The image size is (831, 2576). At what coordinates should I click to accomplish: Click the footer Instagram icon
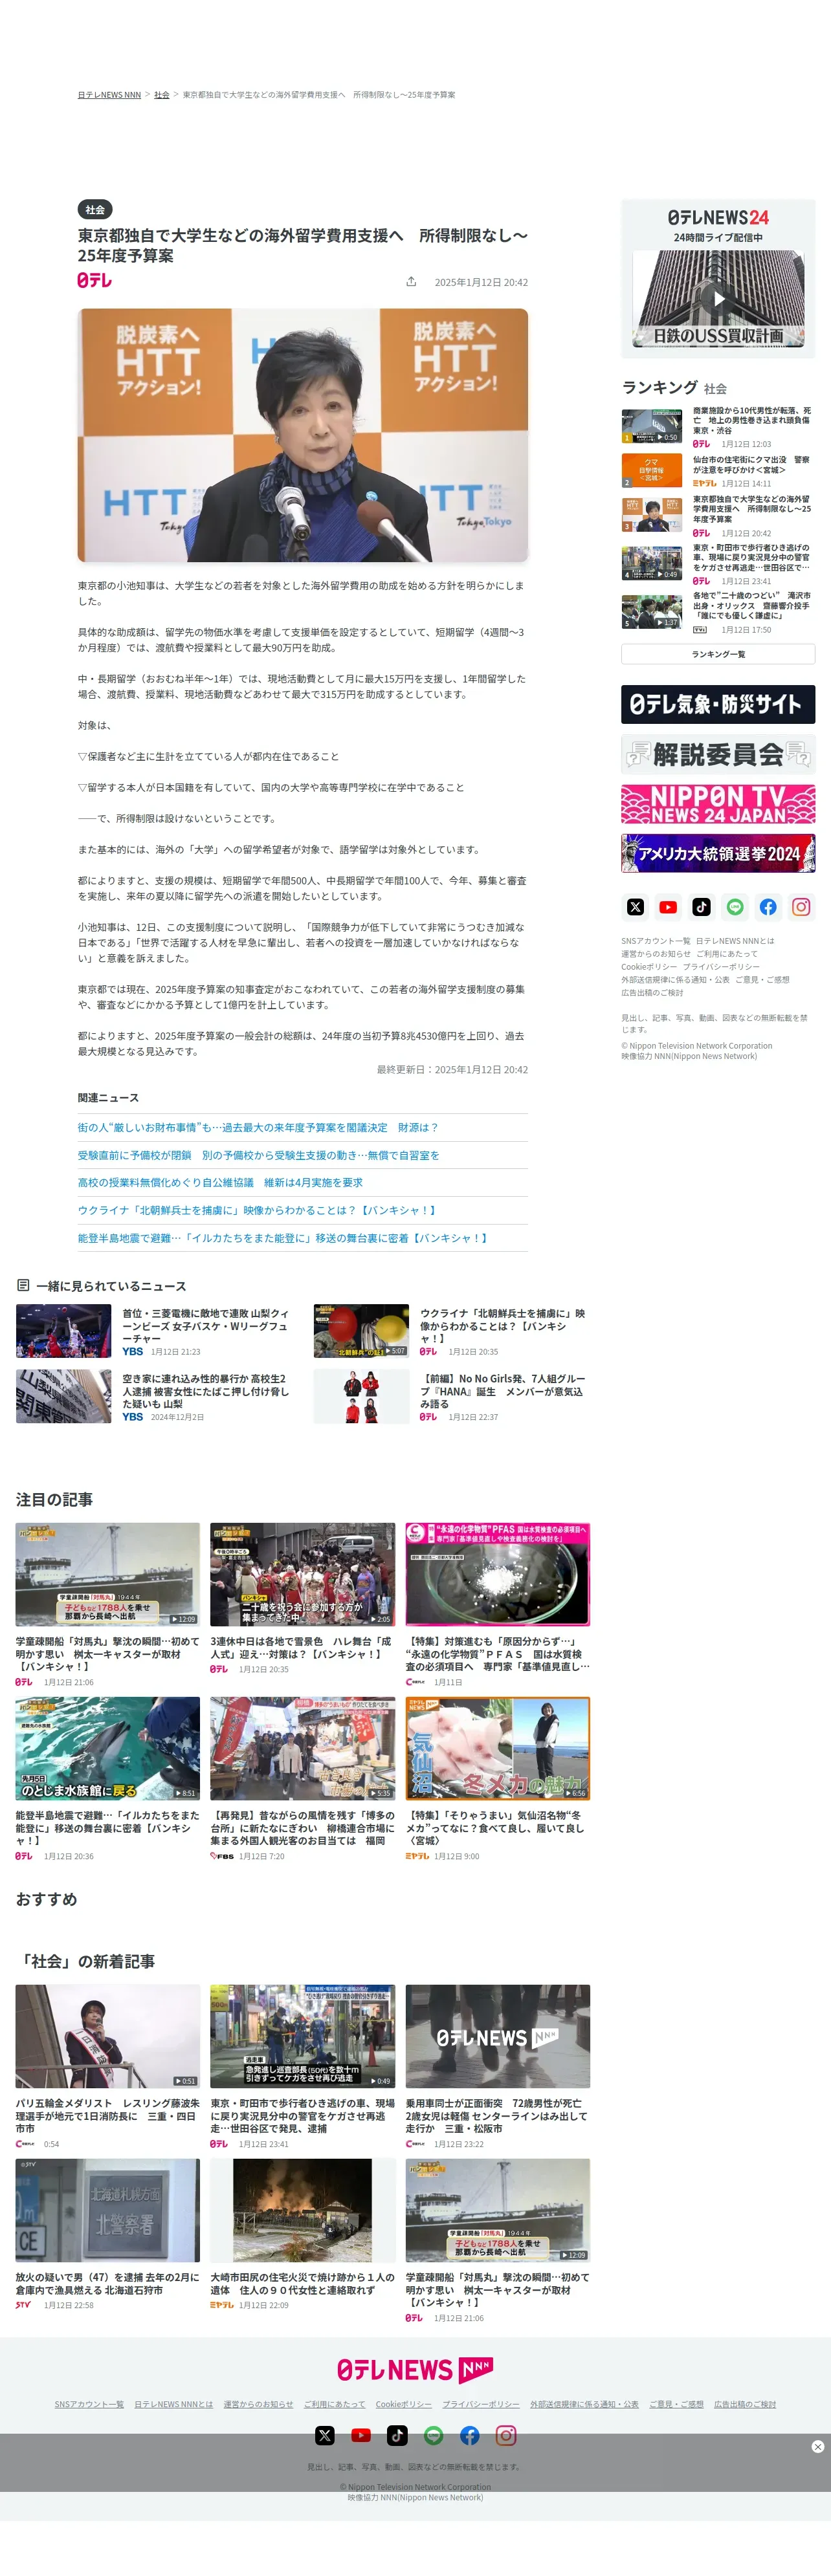(x=506, y=2435)
